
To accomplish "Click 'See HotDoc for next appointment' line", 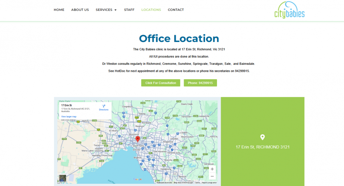I will 179,71.
